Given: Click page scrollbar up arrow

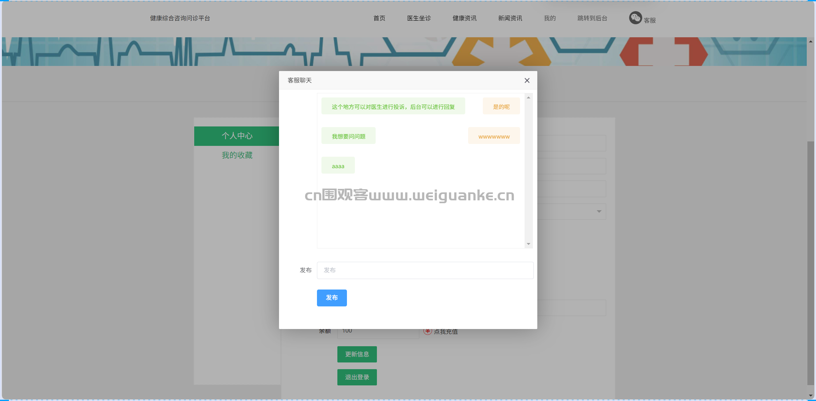Looking at the screenshot, I should click(811, 41).
